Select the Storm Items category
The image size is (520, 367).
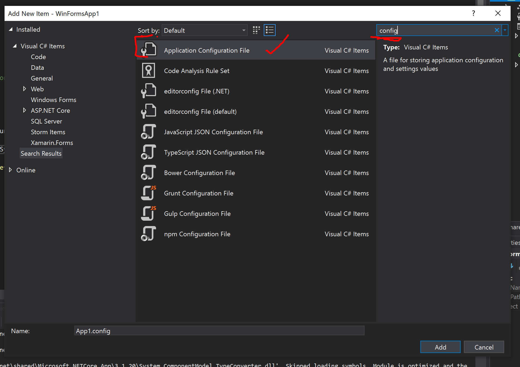[x=48, y=132]
